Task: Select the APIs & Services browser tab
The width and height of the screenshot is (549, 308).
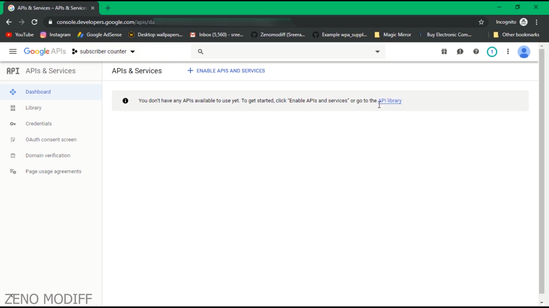Action: tap(50, 8)
